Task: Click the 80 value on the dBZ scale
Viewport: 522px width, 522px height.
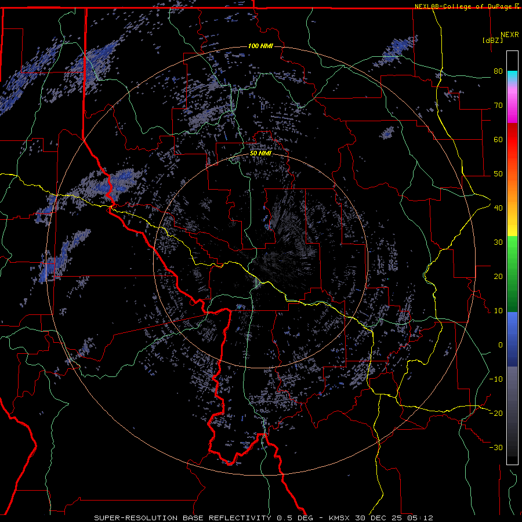Action: (498, 71)
